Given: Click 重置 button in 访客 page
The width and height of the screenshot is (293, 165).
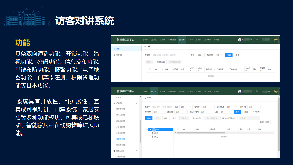Looking at the screenshot, I should tap(237, 55).
